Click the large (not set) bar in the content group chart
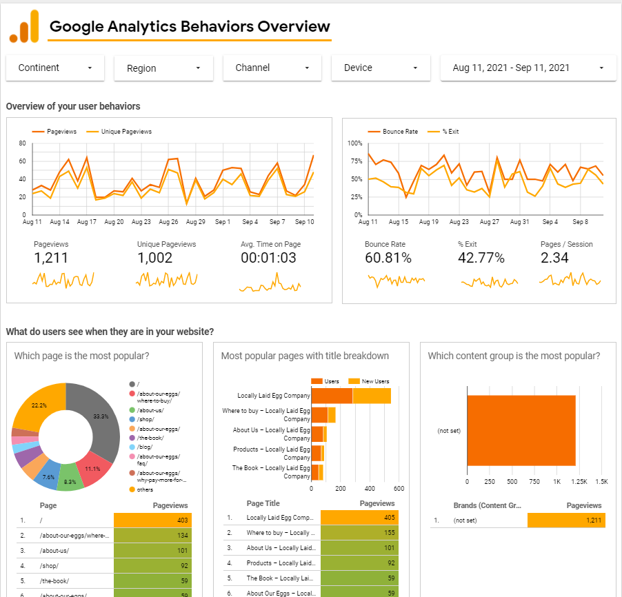This screenshot has width=622, height=597. [521, 430]
